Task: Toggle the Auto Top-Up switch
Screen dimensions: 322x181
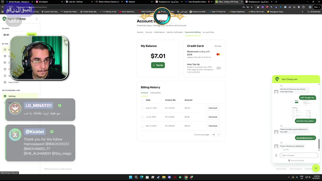Action: (x=219, y=68)
